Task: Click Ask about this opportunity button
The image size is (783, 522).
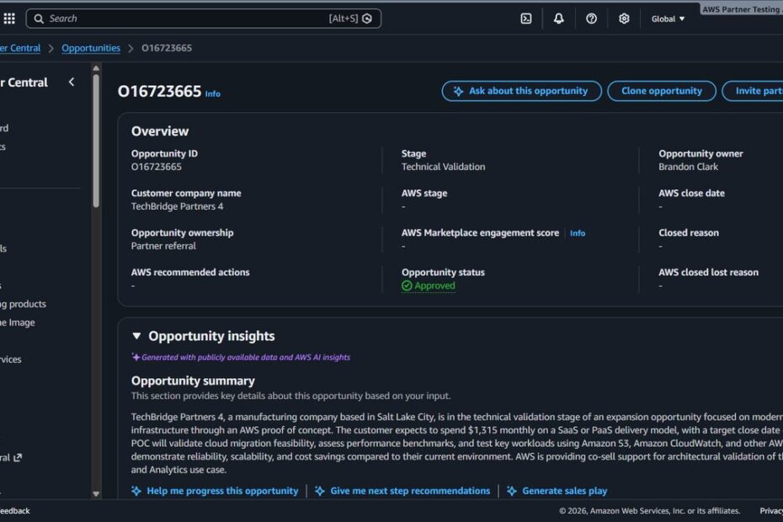Action: (521, 91)
